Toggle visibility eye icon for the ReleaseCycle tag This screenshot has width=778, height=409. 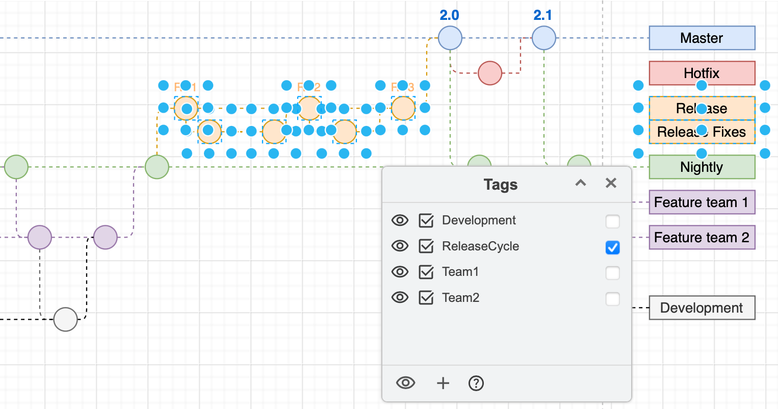tap(400, 246)
